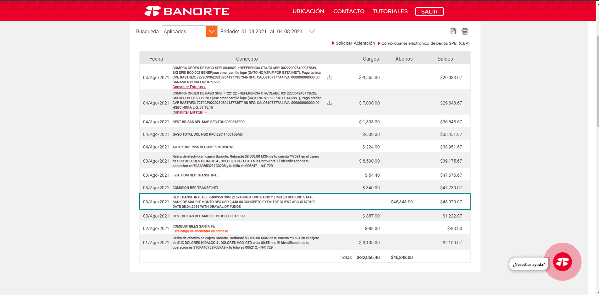The image size is (599, 295).
Task: Open the UBICACIÓN menu item
Action: (x=308, y=11)
